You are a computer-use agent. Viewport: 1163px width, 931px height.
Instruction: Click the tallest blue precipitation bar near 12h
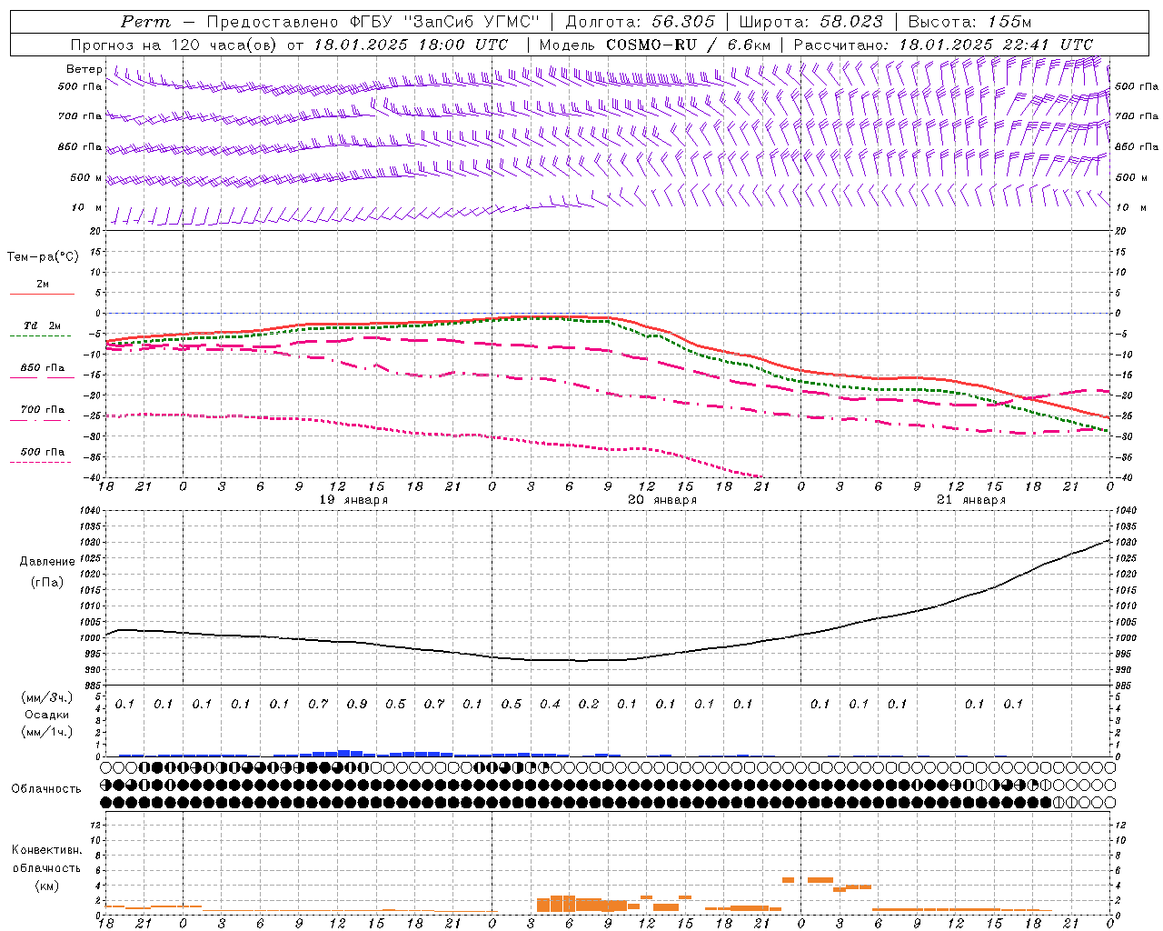(344, 753)
